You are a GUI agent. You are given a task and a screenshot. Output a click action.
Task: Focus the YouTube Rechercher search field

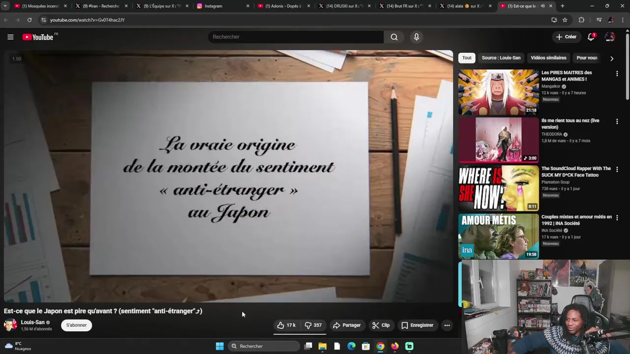click(x=295, y=37)
